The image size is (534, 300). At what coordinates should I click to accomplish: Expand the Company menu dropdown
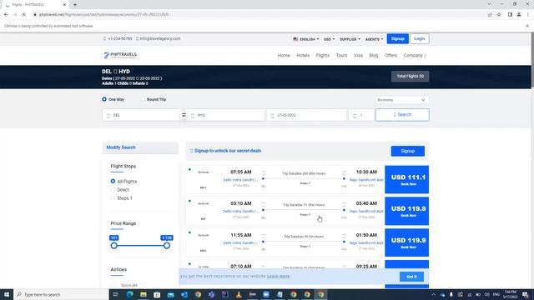pyautogui.click(x=415, y=56)
